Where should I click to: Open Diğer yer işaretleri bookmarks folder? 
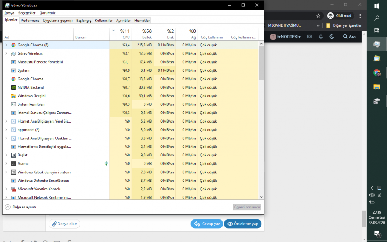(344, 25)
